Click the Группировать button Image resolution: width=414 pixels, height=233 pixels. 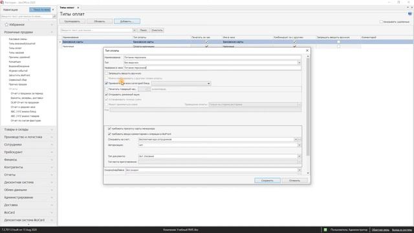(72, 21)
